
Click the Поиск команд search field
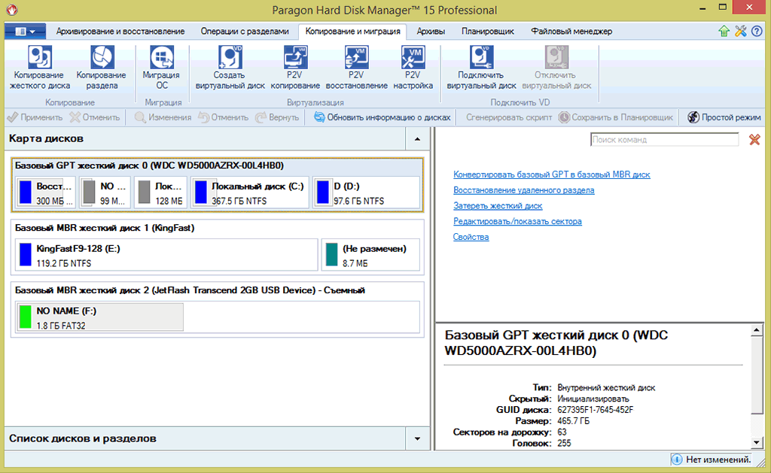(664, 140)
